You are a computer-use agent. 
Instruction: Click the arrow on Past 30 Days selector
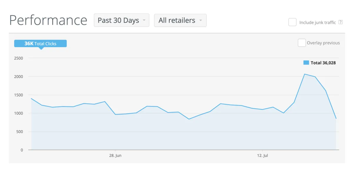point(144,21)
